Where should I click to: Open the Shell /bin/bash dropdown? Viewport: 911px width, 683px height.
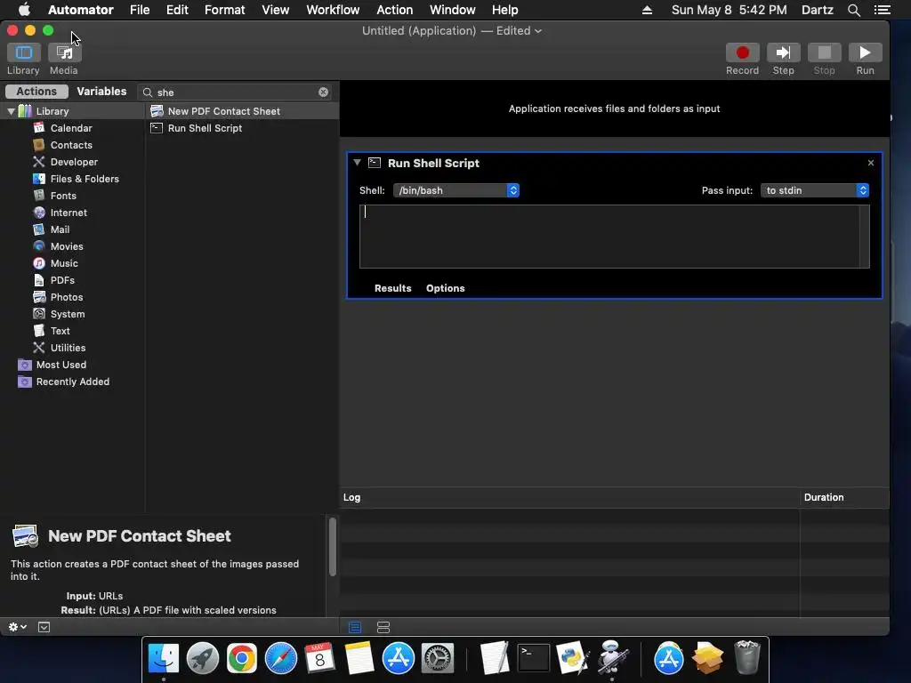(456, 190)
